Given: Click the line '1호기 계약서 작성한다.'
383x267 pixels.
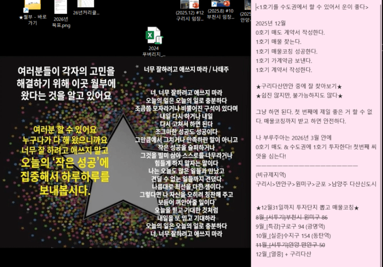Looking at the screenshot, I should [x=283, y=70].
